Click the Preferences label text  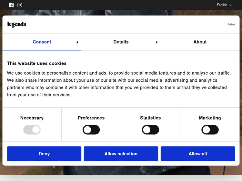(91, 118)
